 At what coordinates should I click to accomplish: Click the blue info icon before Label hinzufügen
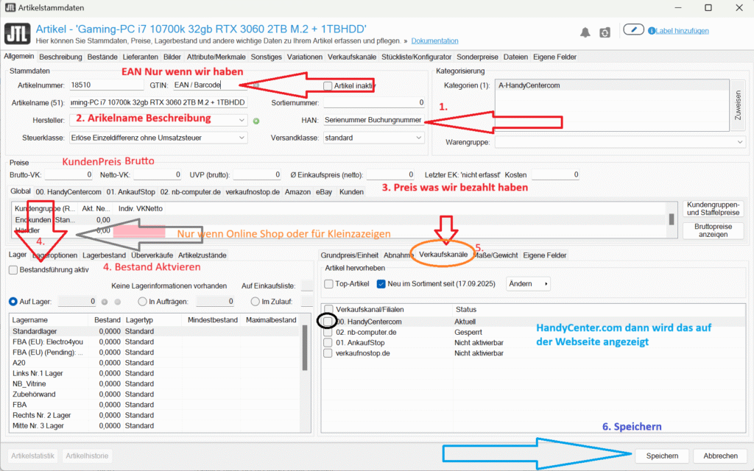click(651, 31)
